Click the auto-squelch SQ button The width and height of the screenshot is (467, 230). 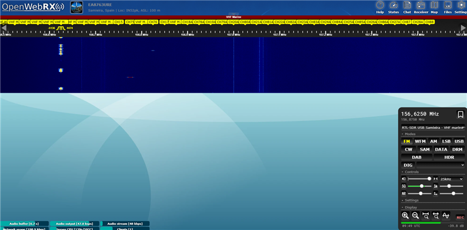[404, 186]
